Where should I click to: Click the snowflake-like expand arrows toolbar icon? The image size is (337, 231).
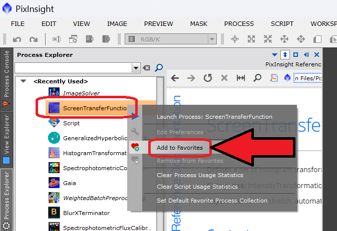tap(284, 39)
